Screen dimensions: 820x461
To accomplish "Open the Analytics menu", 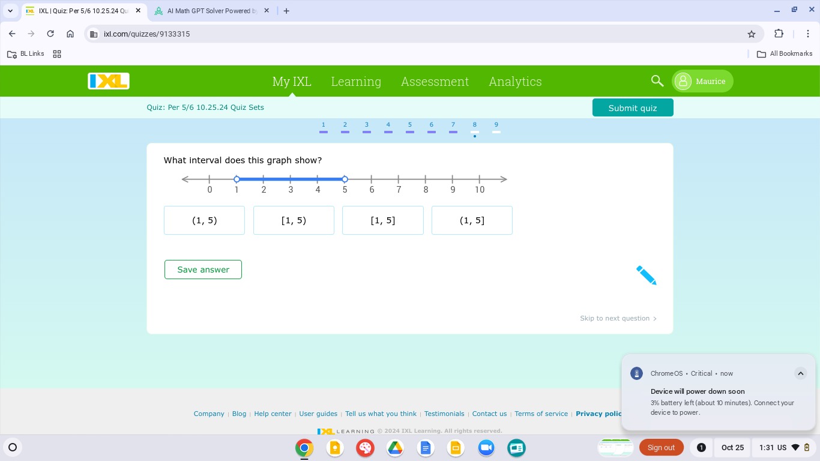I will [515, 82].
